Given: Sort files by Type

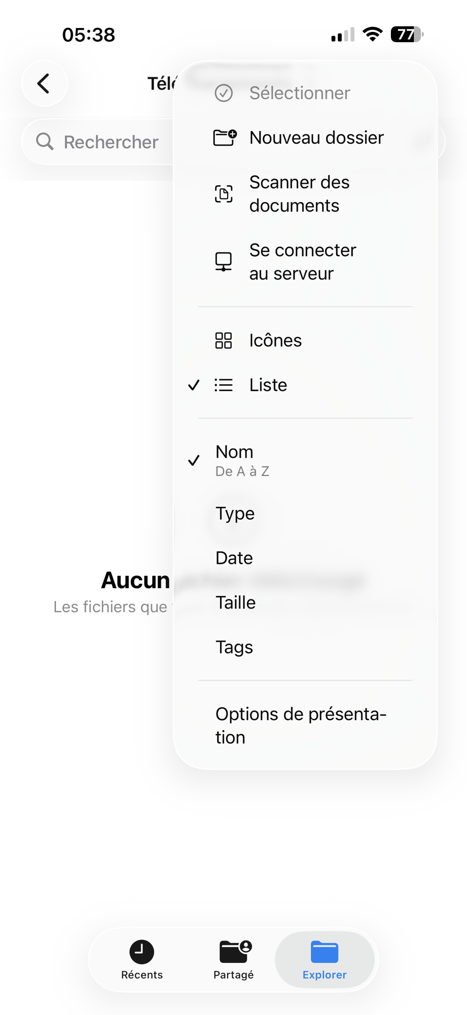Looking at the screenshot, I should tap(235, 513).
